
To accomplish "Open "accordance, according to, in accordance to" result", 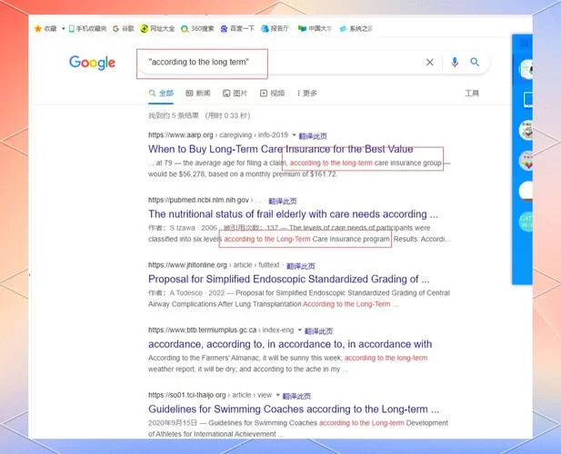I will (x=290, y=344).
